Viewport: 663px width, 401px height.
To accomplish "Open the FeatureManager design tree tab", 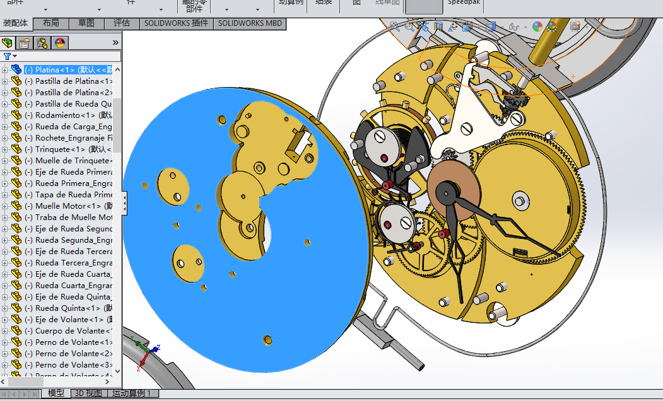I will click(x=7, y=43).
